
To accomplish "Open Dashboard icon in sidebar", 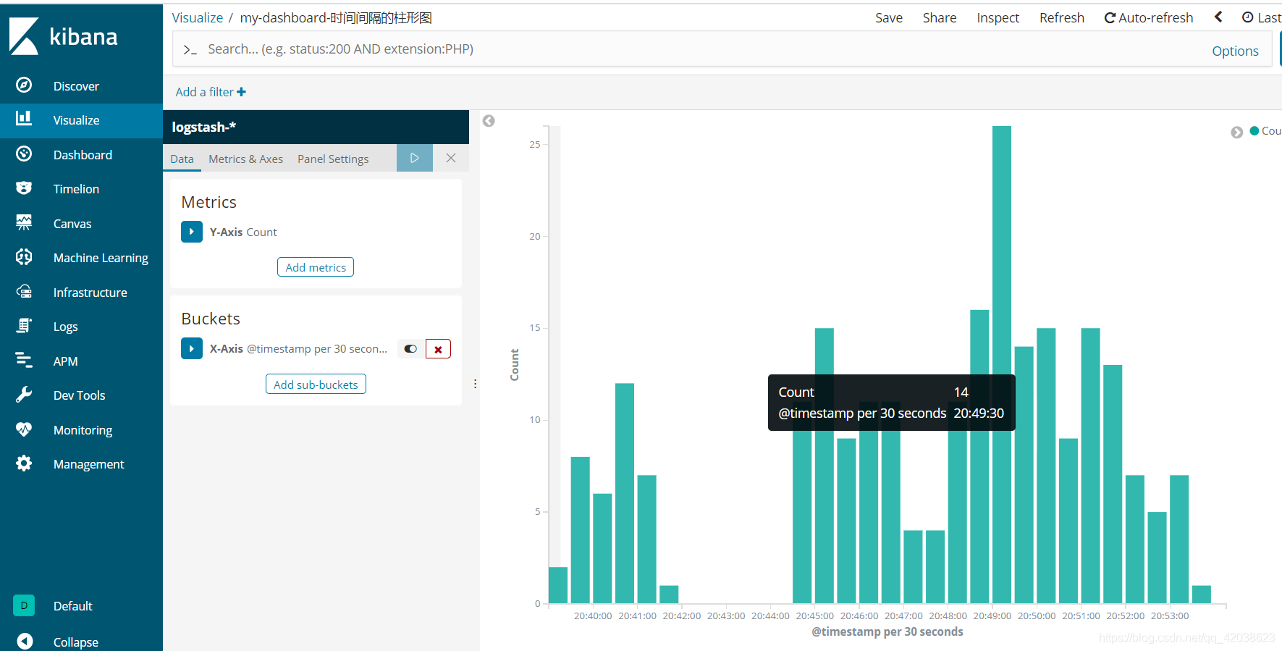I will [24, 154].
